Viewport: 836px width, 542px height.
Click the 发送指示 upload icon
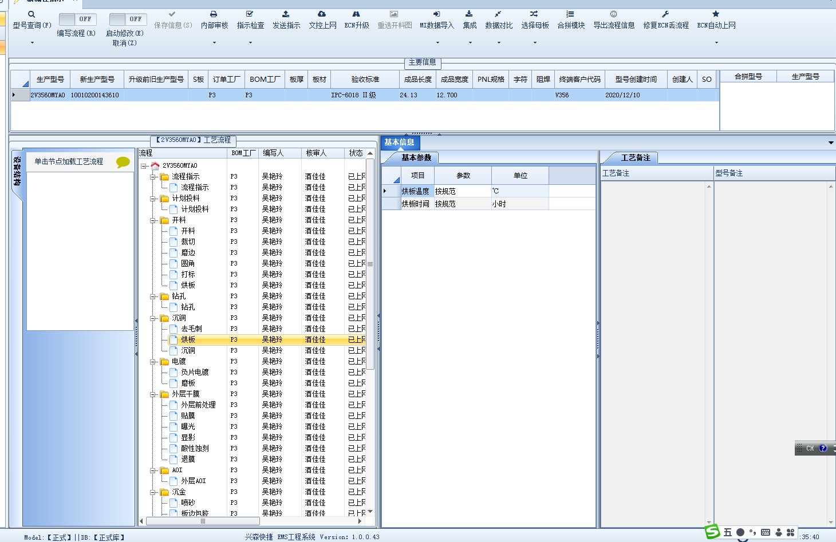pyautogui.click(x=286, y=14)
